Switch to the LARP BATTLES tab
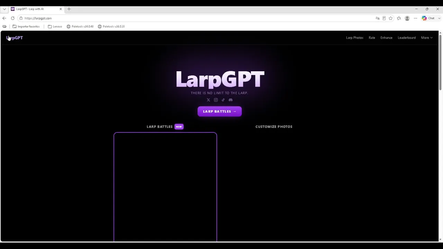The image size is (443, 249). click(160, 127)
